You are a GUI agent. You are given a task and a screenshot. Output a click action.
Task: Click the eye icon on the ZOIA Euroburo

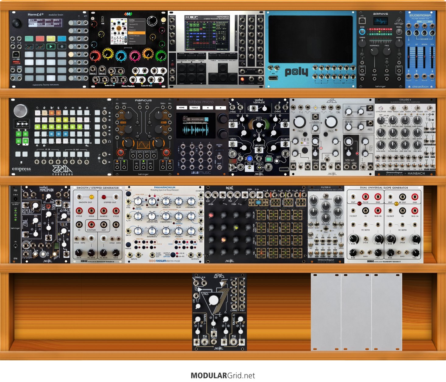(x=73, y=108)
